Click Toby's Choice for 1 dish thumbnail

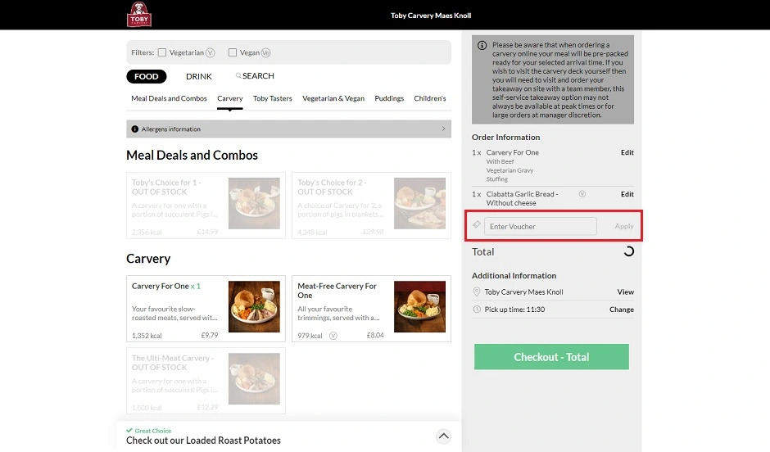pyautogui.click(x=254, y=204)
